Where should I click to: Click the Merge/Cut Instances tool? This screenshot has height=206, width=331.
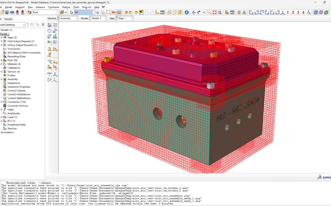click(x=55, y=42)
